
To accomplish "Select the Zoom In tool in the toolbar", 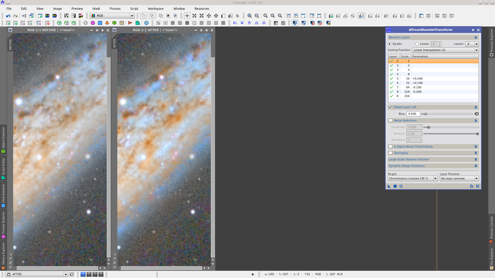I will click(249, 15).
